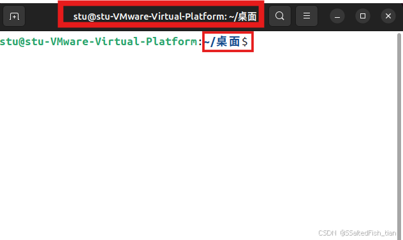403x240 pixels.
Task: Open a new terminal tab
Action: click(14, 16)
